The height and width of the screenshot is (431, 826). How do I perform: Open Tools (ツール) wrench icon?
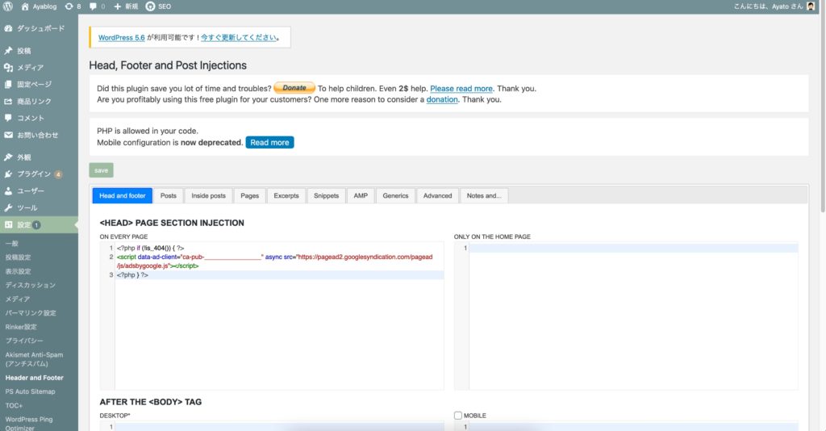8,207
